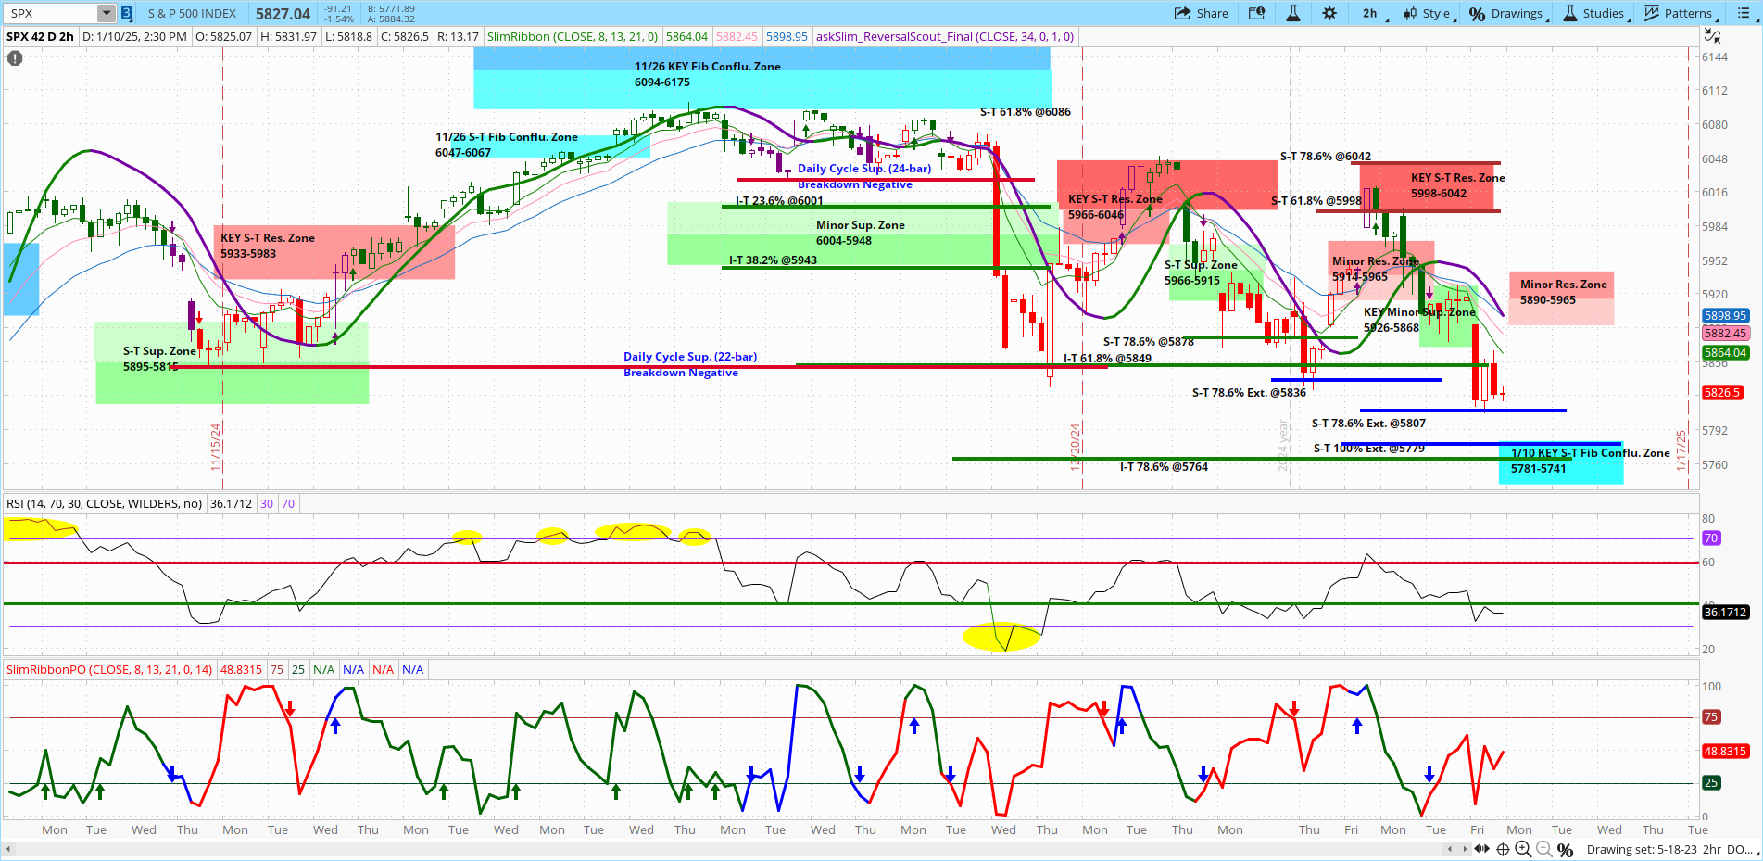Click the percent change icon in status bar
This screenshot has height=861, width=1763.
(x=1564, y=850)
